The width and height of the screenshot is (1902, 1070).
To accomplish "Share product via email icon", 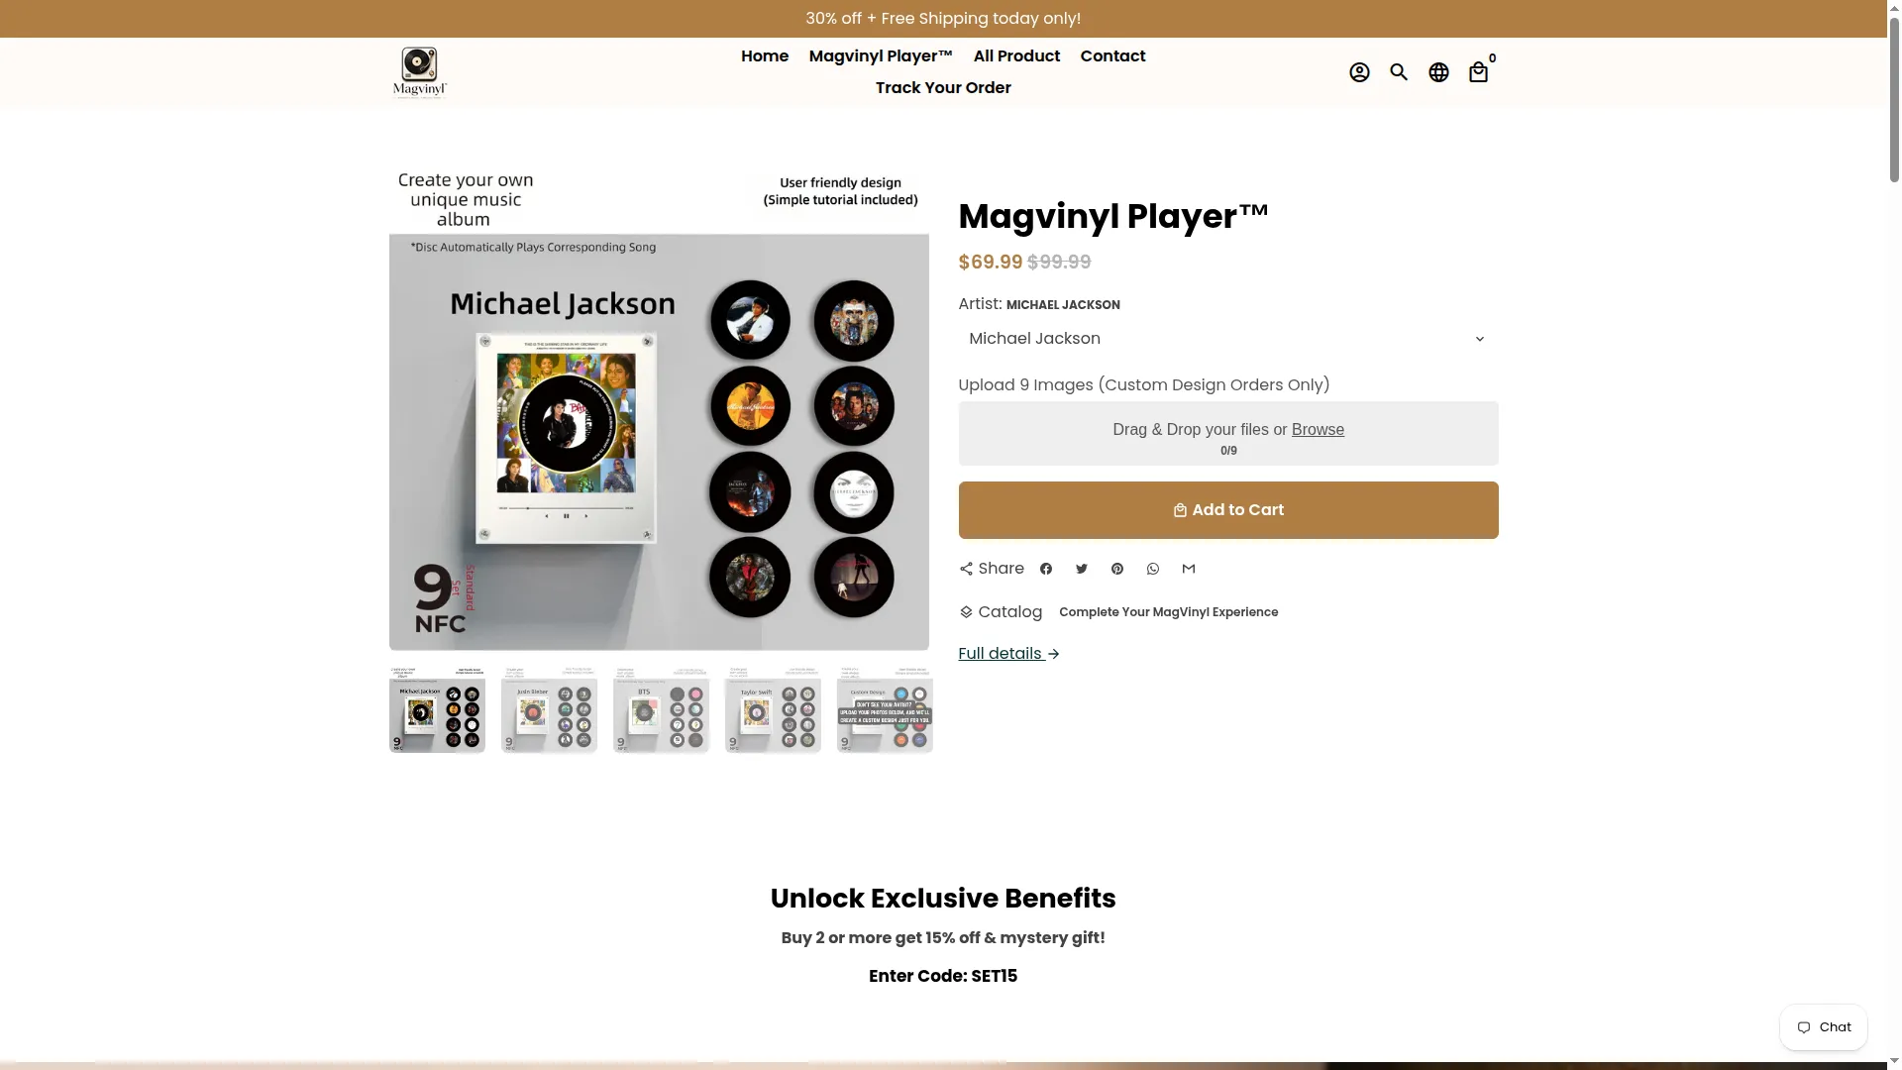I will tap(1189, 569).
